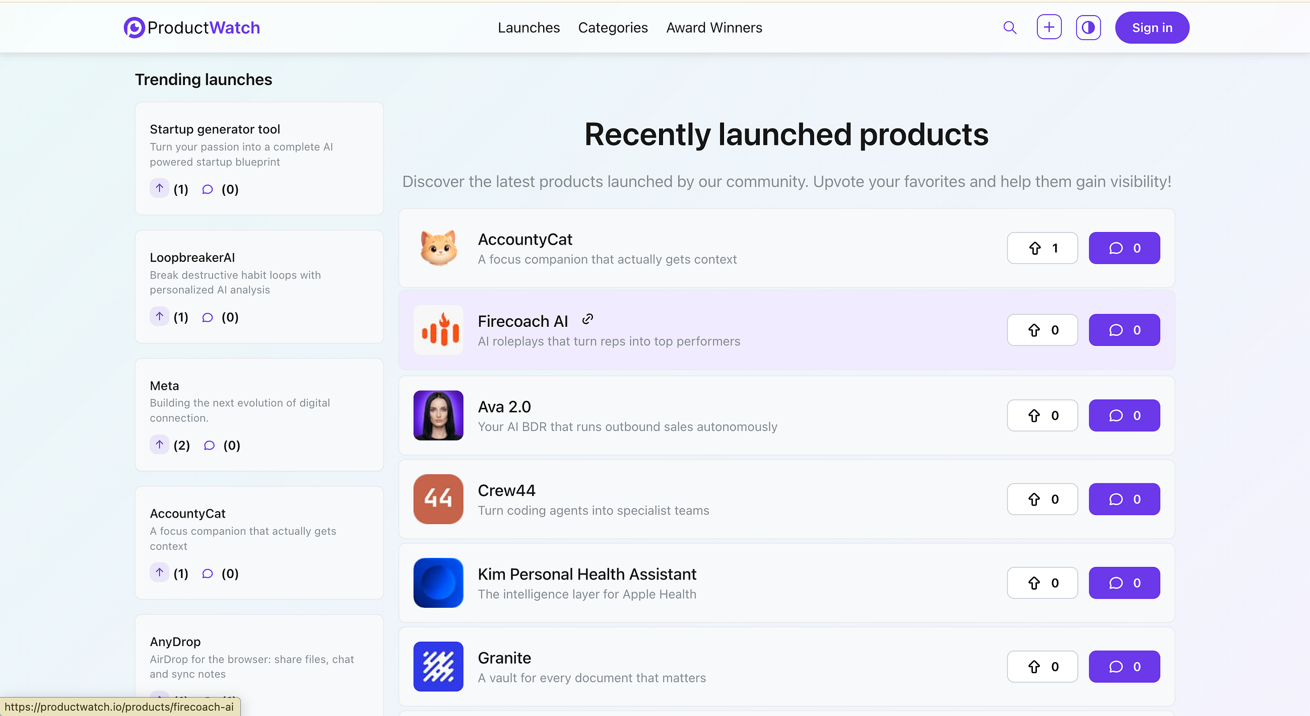Screen dimensions: 1310x716
Task: Click Kim Personal Health Assistant blue logo
Action: 438,583
